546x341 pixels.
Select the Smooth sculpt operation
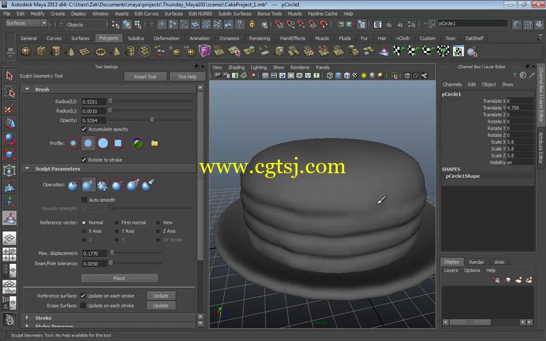tap(103, 185)
